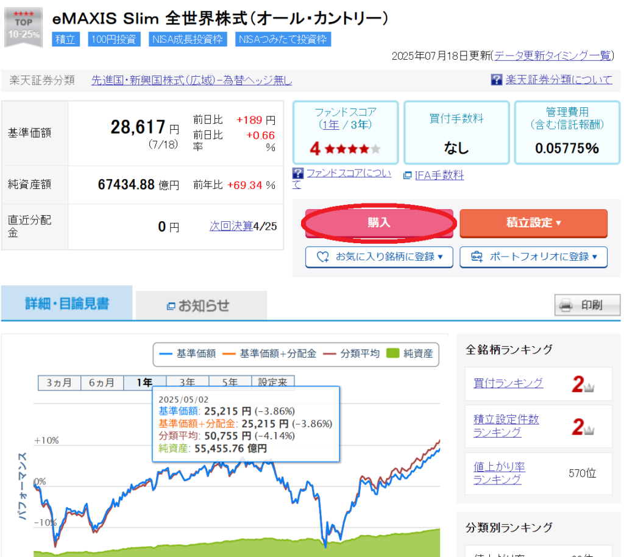624x557 pixels.
Task: Click the new-window icon on お知らせ tab
Action: coord(171,306)
